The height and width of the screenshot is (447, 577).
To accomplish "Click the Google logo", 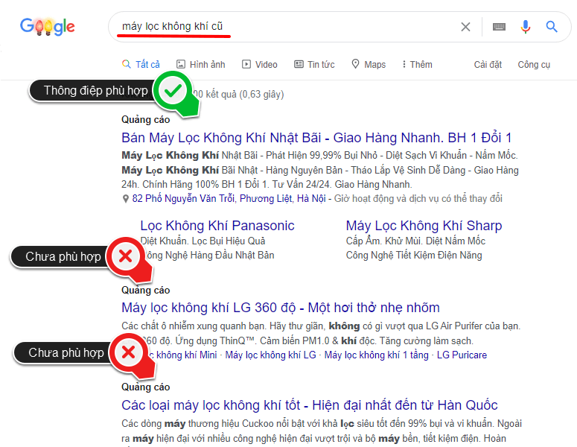I will click(48, 27).
